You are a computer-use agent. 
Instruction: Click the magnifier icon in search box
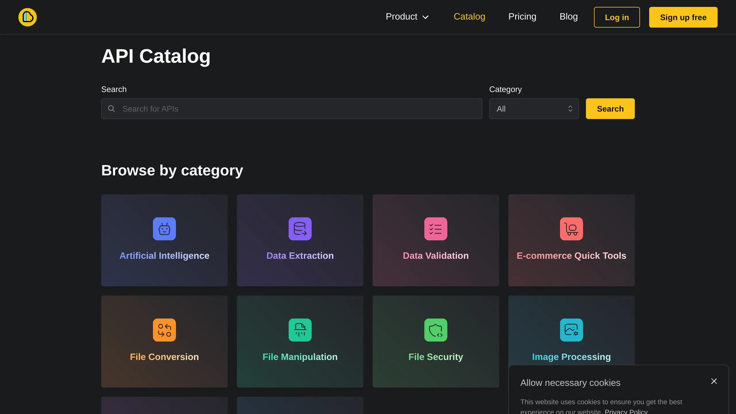coord(111,109)
